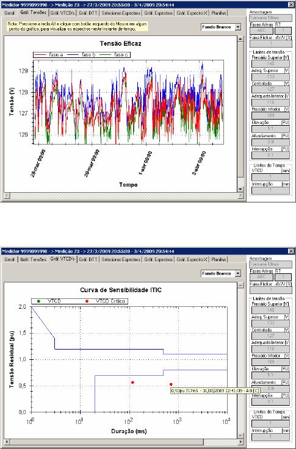296x449 pixels.
Task: Click fase a legend entry in Tensão Eficaz chart
Action: click(x=49, y=55)
